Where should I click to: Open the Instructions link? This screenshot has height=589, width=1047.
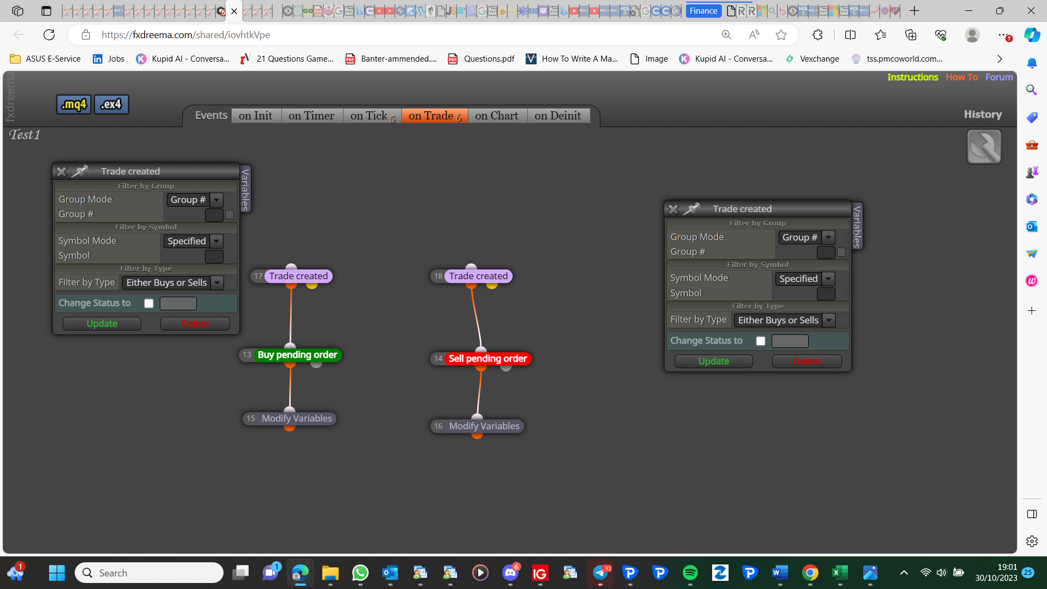coord(912,77)
